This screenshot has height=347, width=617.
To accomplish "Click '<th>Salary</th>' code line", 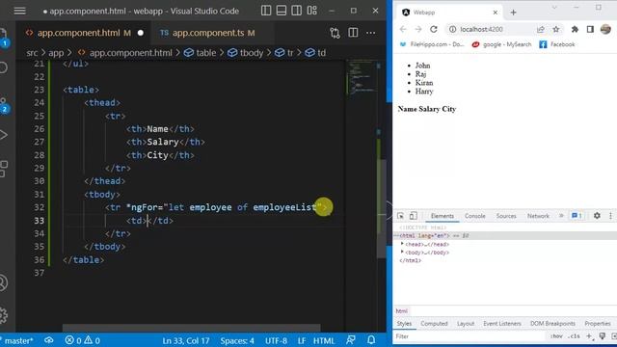I will 166,142.
